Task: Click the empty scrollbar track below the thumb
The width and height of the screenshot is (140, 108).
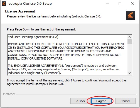Action: (x=129, y=58)
